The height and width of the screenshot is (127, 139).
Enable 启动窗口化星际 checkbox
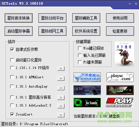coord(12,60)
